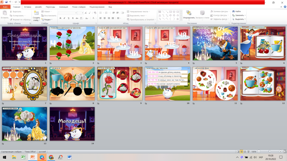
Task: Click the Create slide icon
Action: click(x=36, y=13)
